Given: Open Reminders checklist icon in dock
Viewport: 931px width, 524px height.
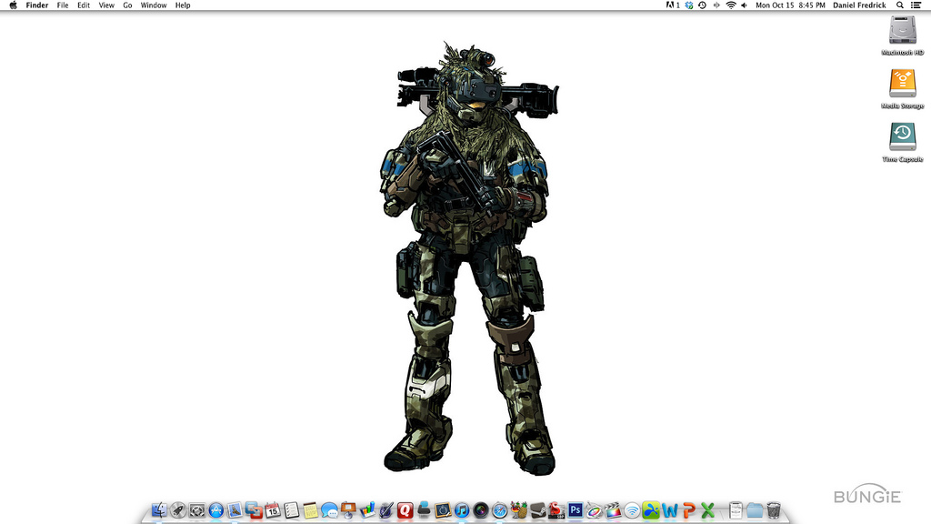Looking at the screenshot, I should pyautogui.click(x=292, y=509).
